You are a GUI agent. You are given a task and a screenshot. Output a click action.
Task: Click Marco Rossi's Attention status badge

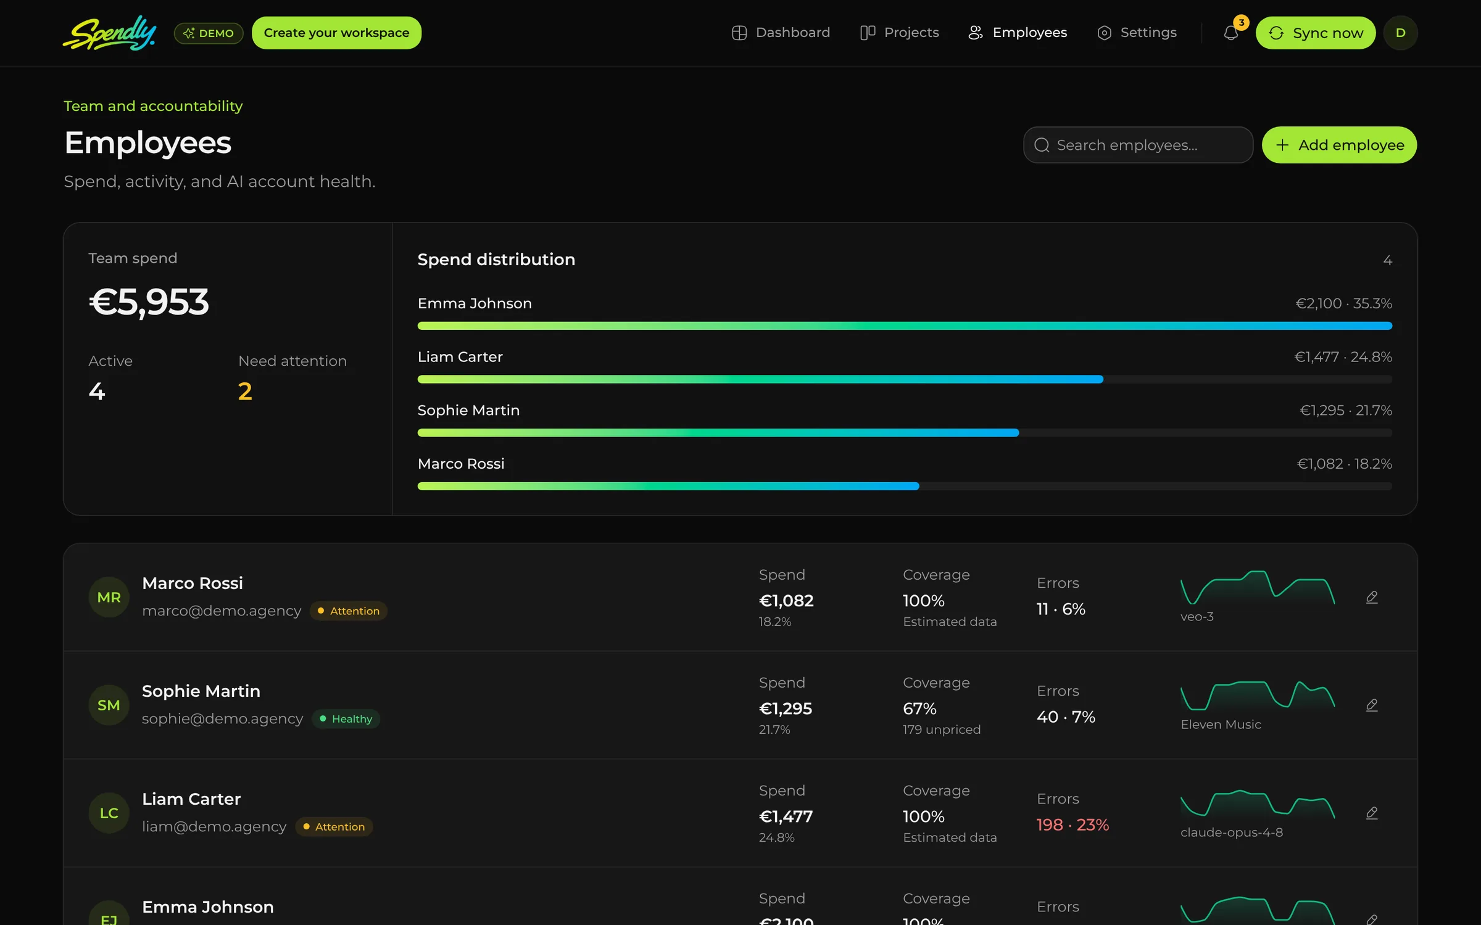(349, 610)
